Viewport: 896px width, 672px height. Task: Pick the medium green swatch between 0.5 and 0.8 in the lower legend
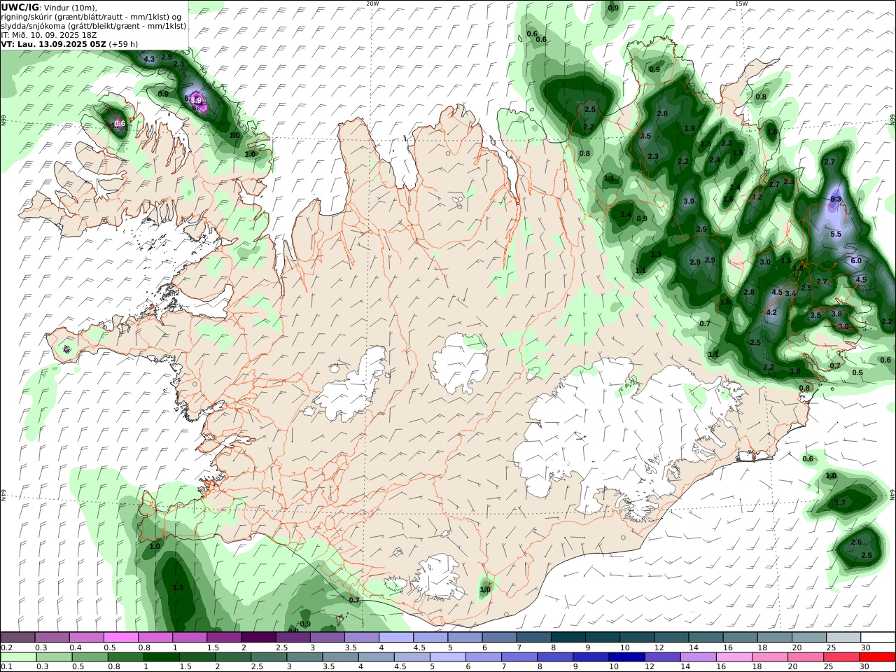click(90, 657)
